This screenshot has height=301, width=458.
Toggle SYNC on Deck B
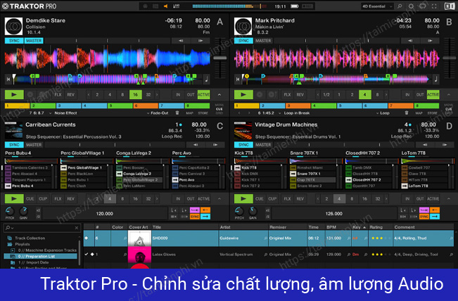(x=243, y=41)
